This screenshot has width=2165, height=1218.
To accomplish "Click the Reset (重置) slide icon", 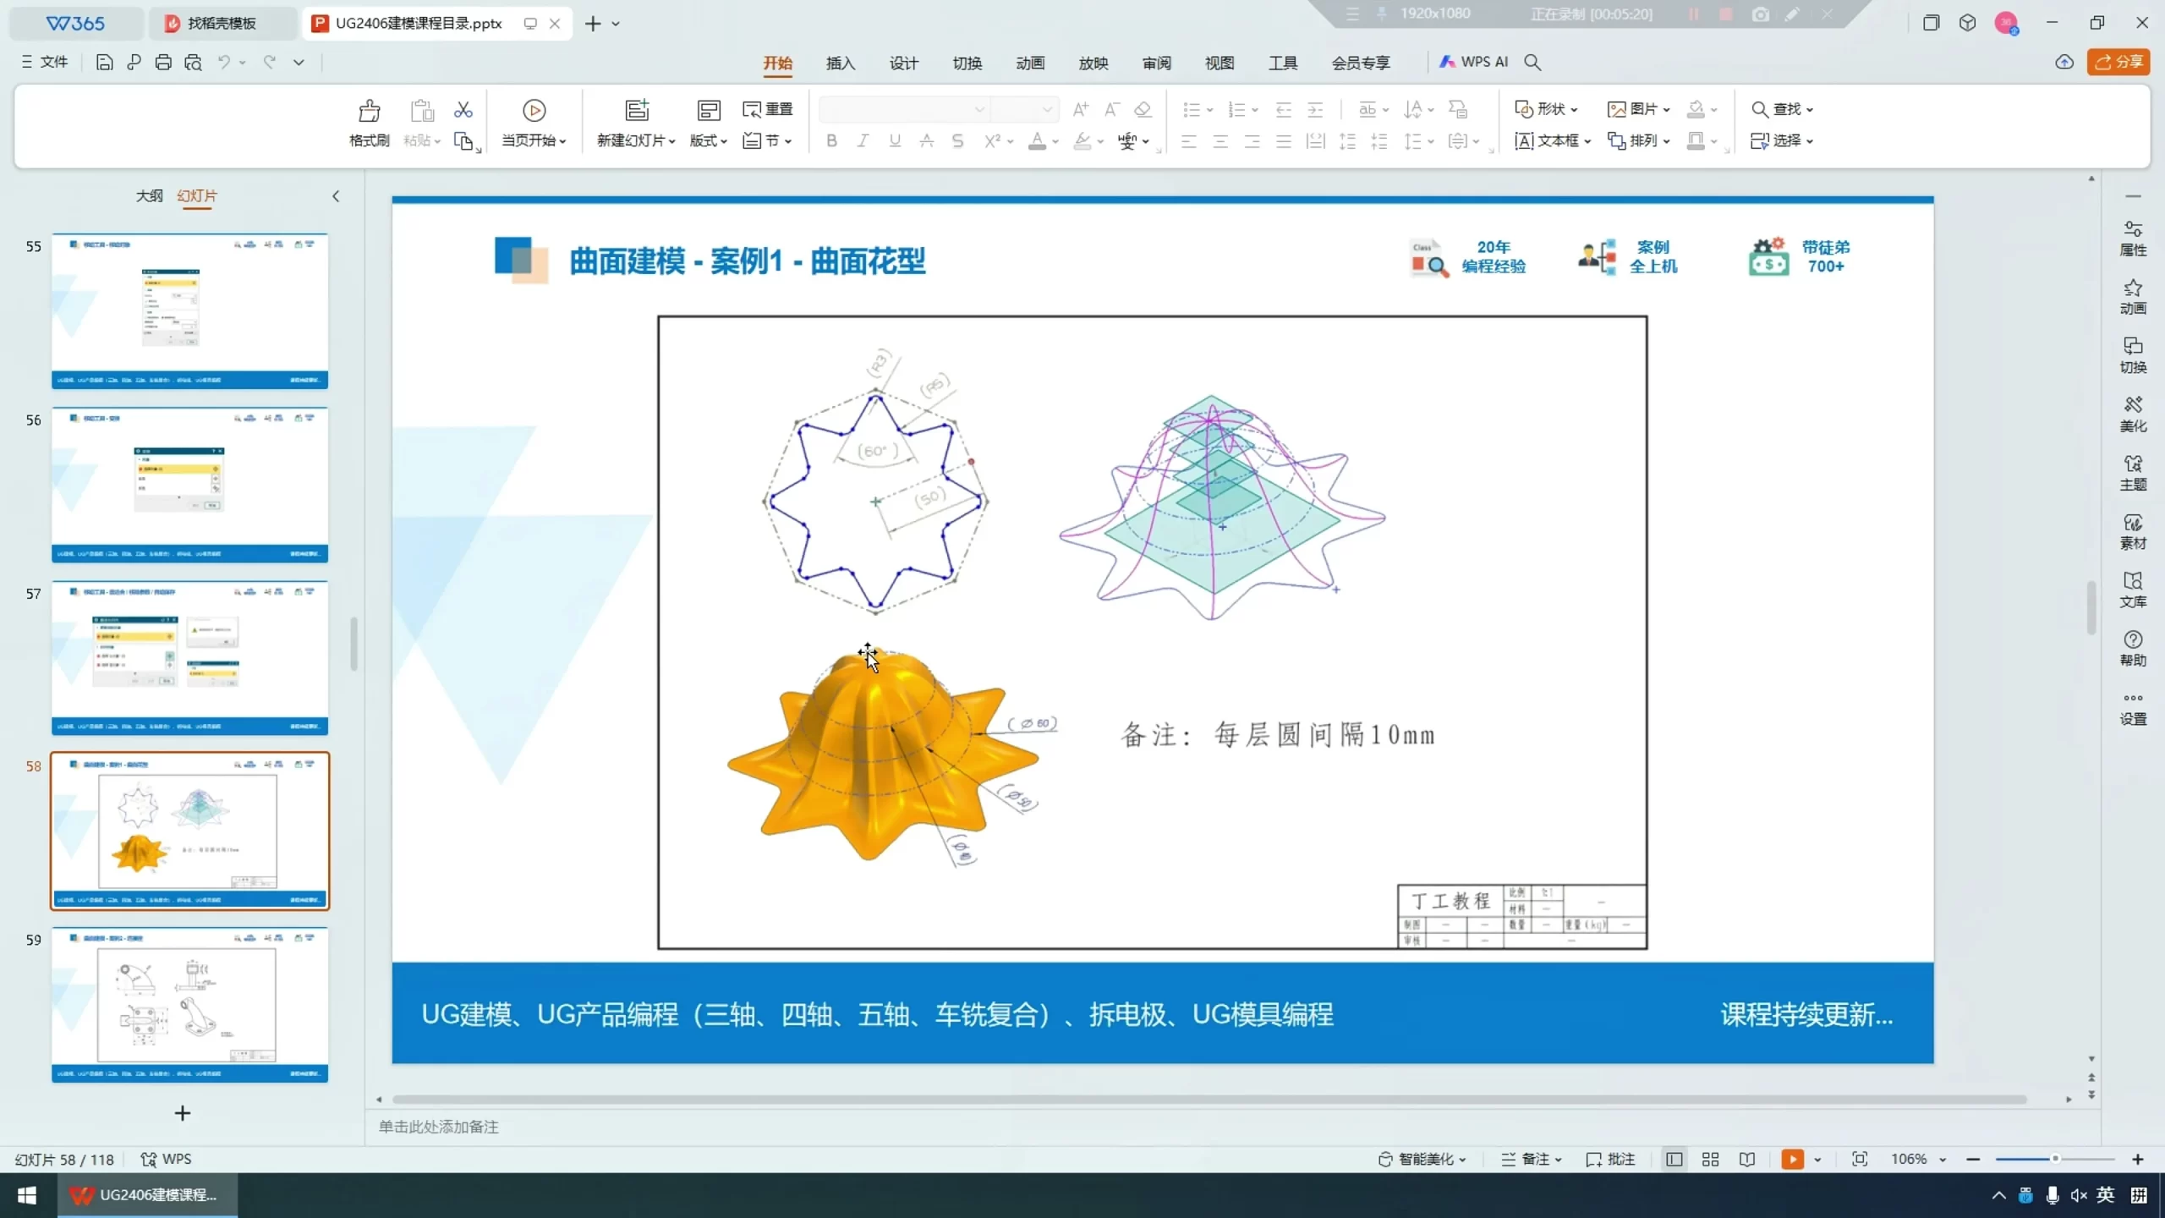I will pyautogui.click(x=766, y=110).
